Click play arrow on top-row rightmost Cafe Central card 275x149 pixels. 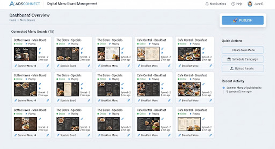tap(203, 53)
